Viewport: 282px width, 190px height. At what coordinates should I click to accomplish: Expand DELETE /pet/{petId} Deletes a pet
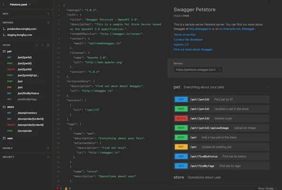click(x=222, y=118)
